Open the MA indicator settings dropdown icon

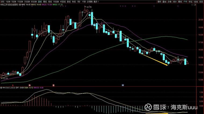[20, 5]
